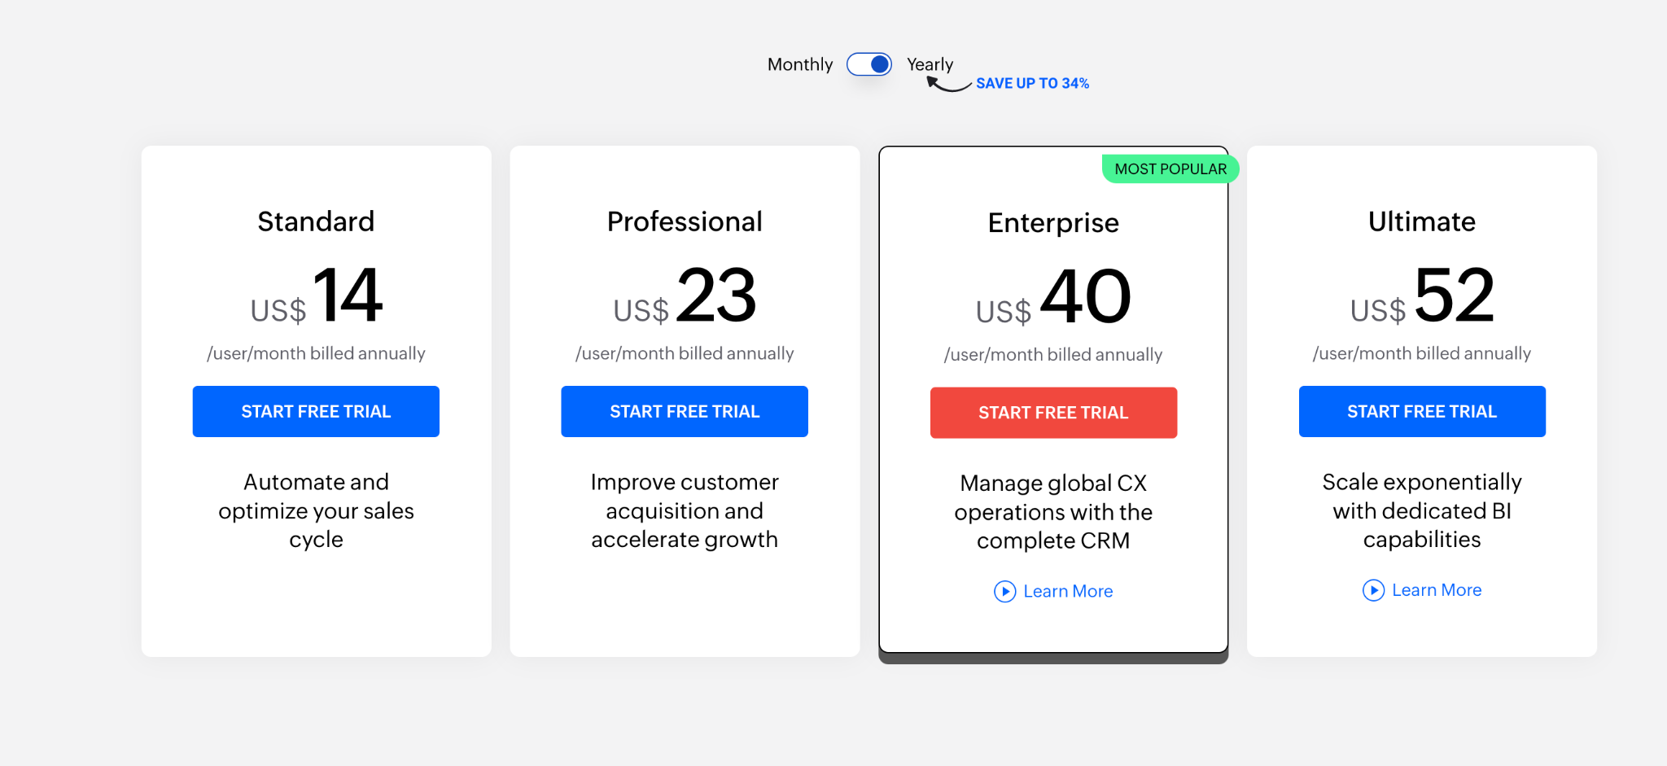Screen dimensions: 1667x766
Task: Start free trial for Professional plan
Action: (685, 411)
